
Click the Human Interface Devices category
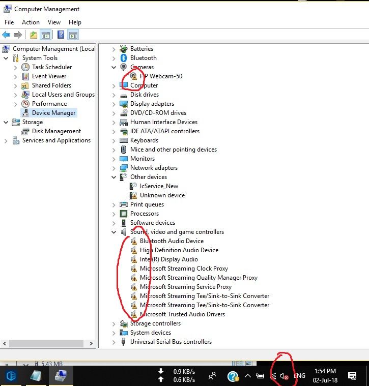164,122
